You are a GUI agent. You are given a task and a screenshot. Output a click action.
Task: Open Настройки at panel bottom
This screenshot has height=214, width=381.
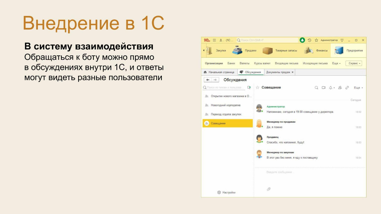click(226, 192)
